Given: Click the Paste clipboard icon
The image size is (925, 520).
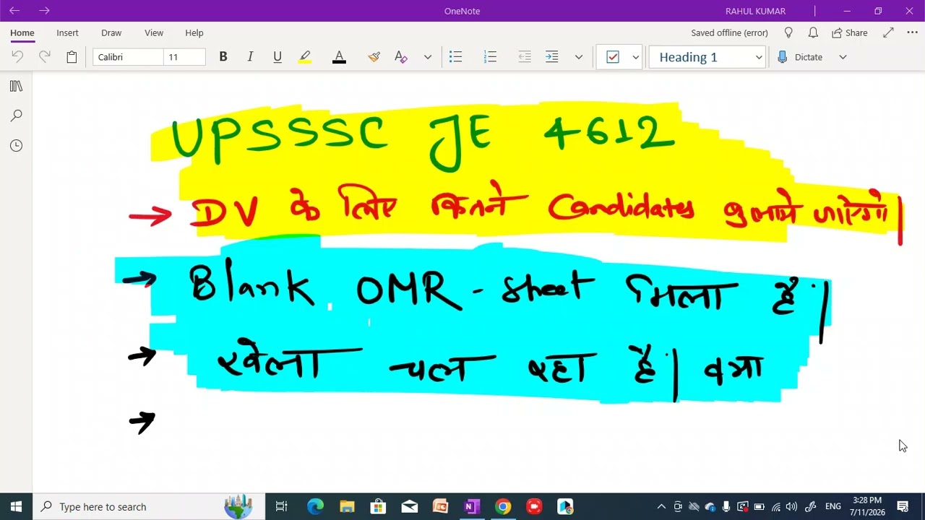Looking at the screenshot, I should coord(72,57).
